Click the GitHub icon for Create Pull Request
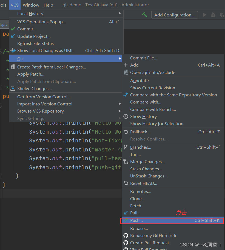 (x=126, y=243)
